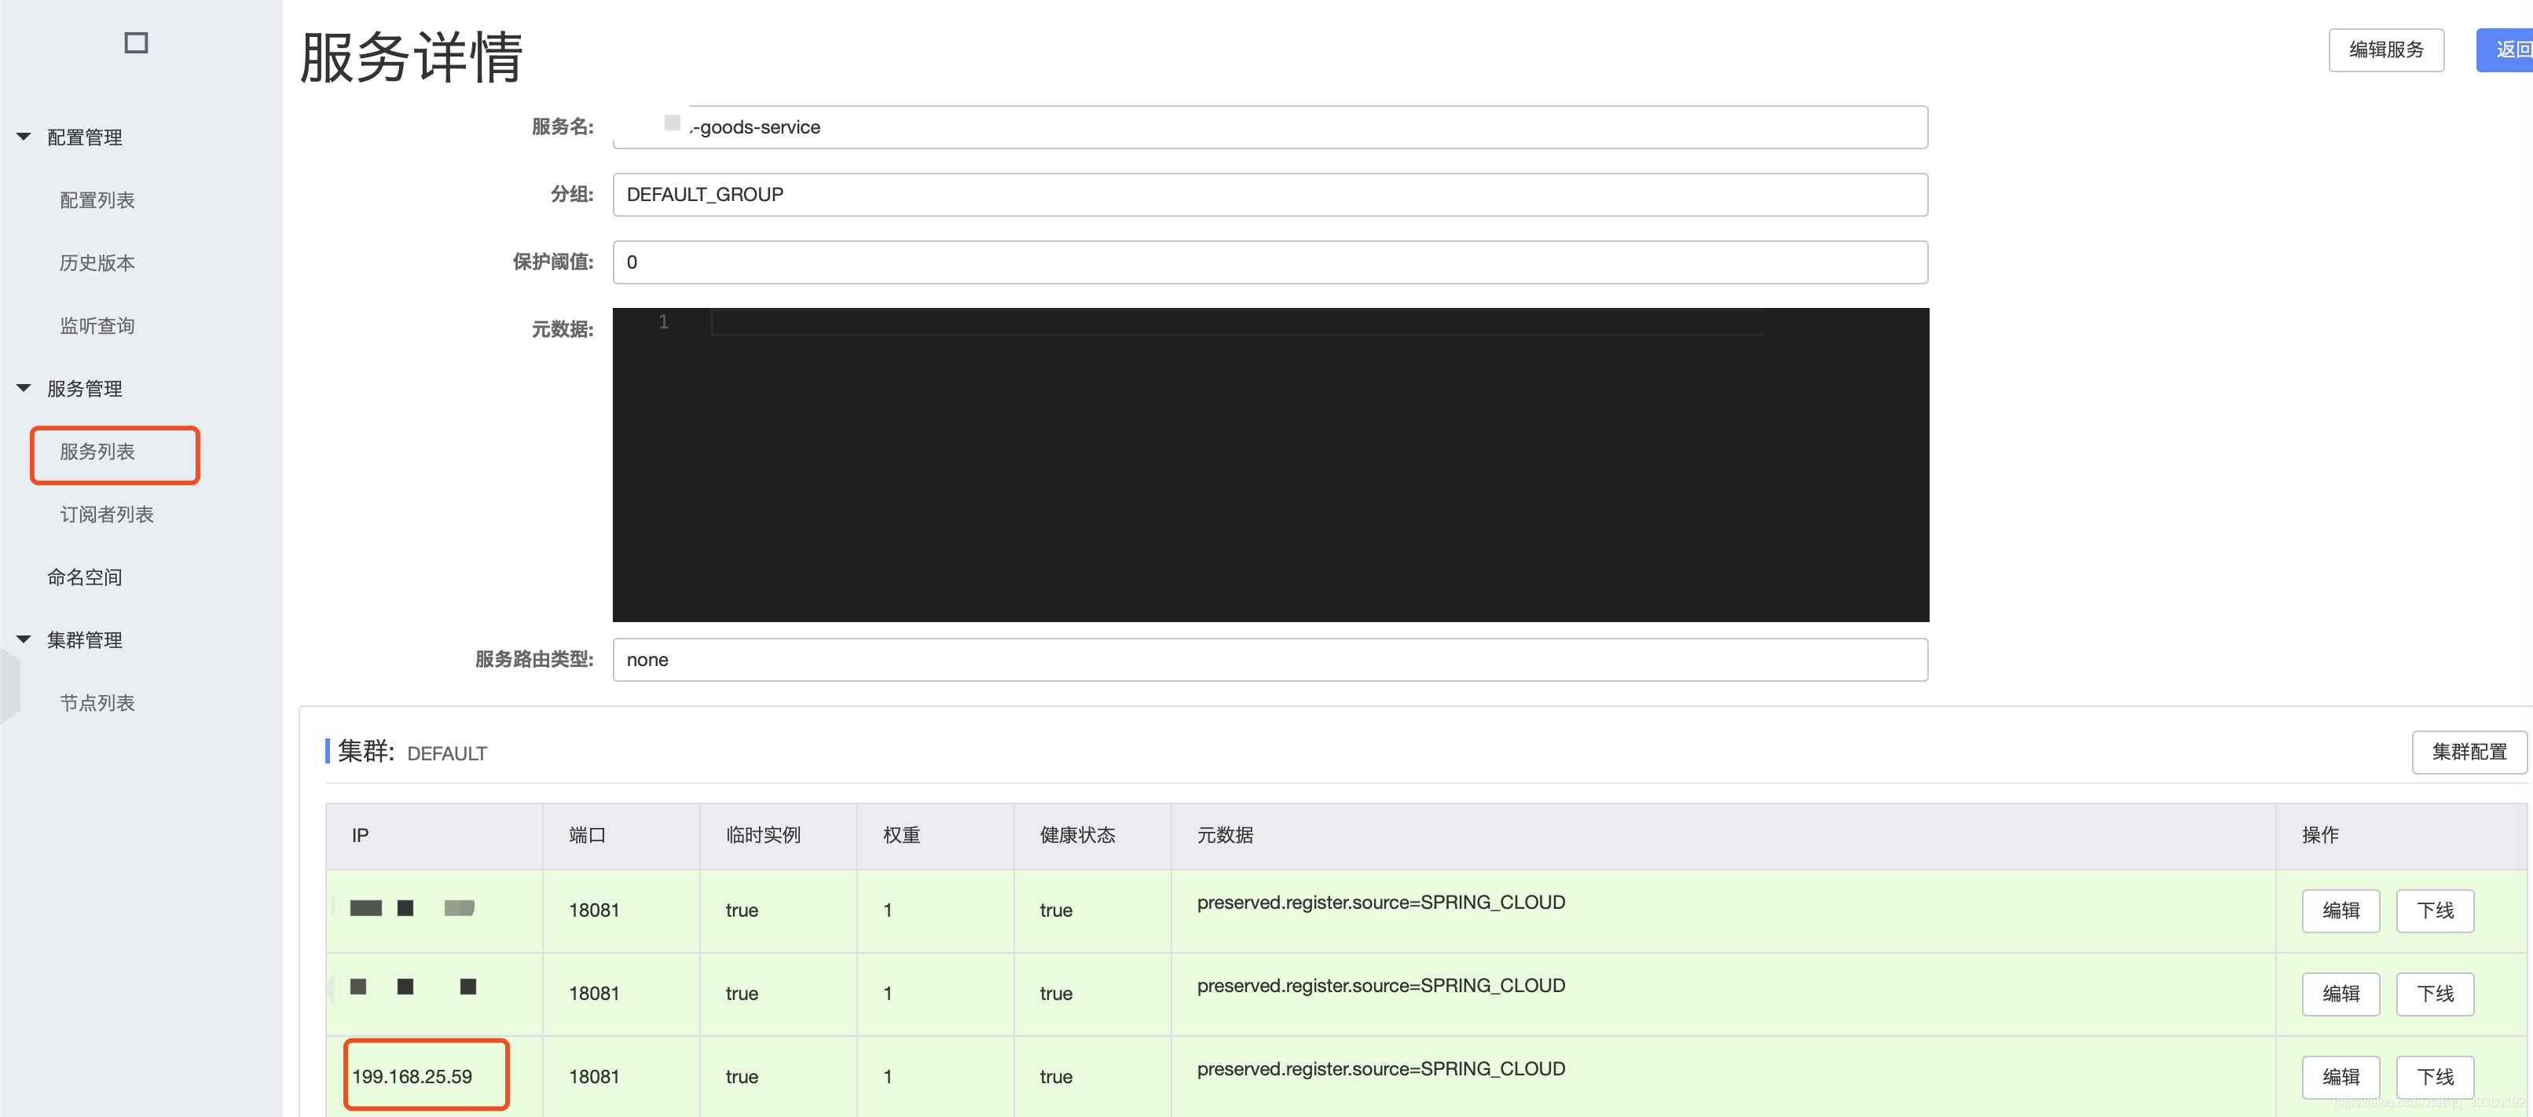Open 命名空间 page

85,578
